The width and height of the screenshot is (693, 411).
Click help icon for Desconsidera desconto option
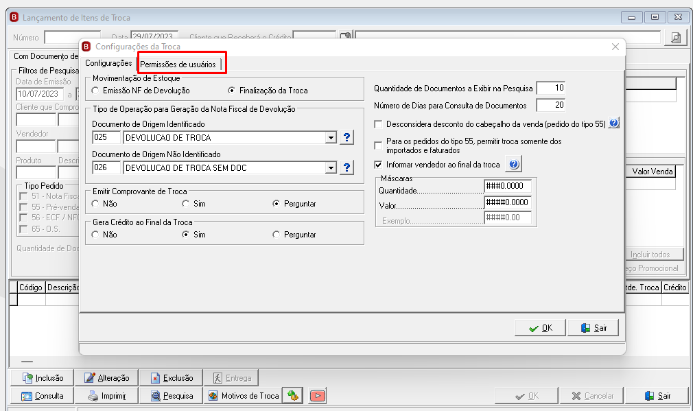(x=613, y=123)
